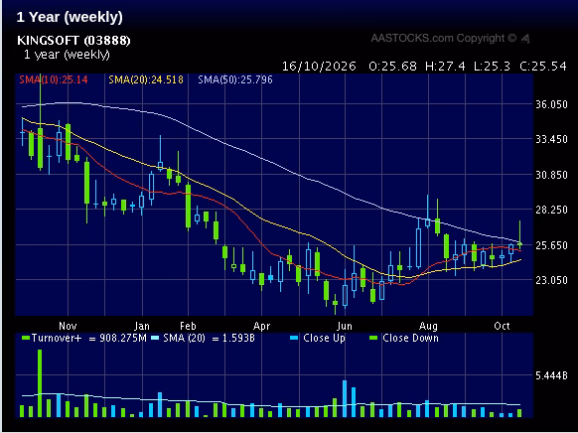Click the red SMA(10):25.14 label
Image resolution: width=578 pixels, height=433 pixels.
54,79
